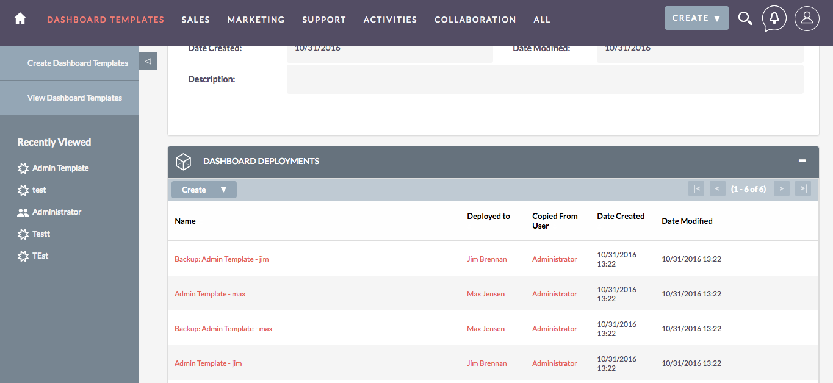Open the user profile icon
833x383 pixels.
[x=807, y=18]
